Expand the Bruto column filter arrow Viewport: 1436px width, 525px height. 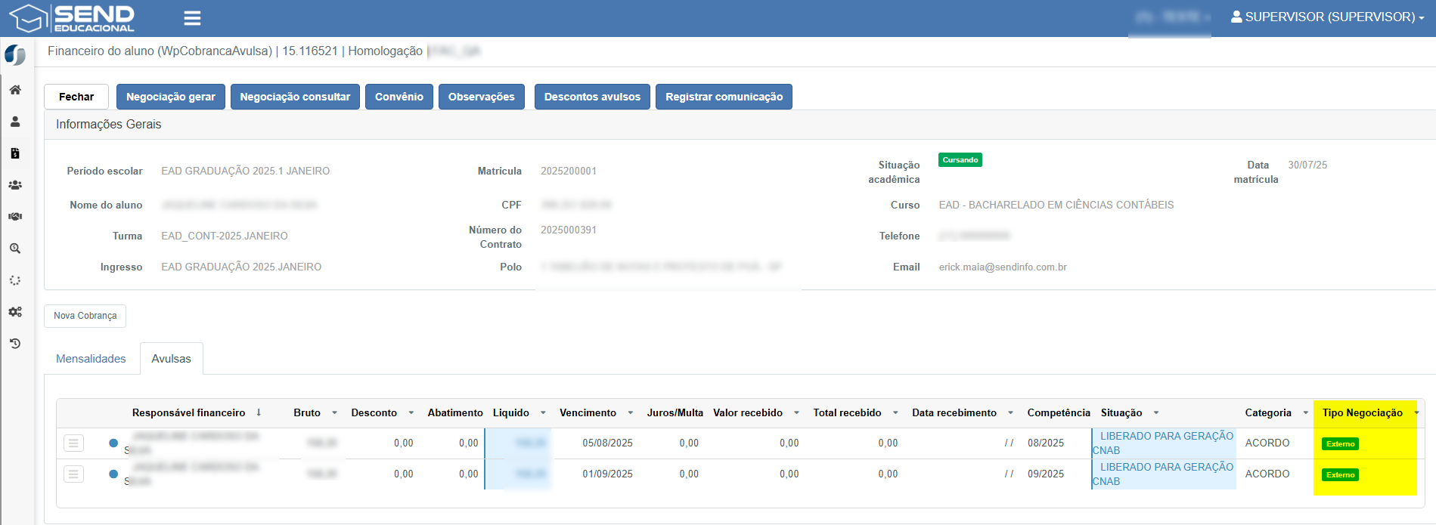pos(334,413)
